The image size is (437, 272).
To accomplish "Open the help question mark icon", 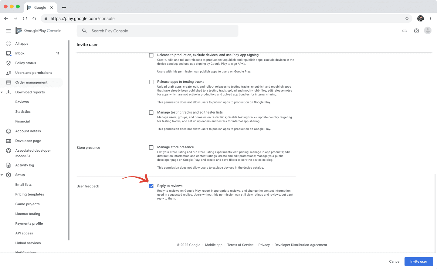I will click(417, 31).
